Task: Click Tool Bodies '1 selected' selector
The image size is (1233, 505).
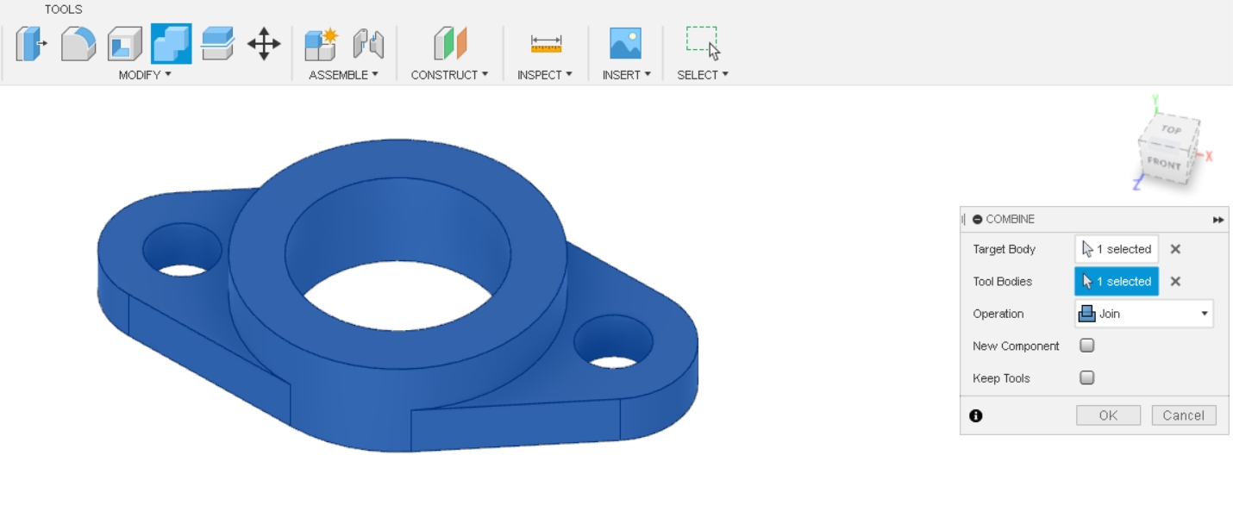Action: 1117,281
